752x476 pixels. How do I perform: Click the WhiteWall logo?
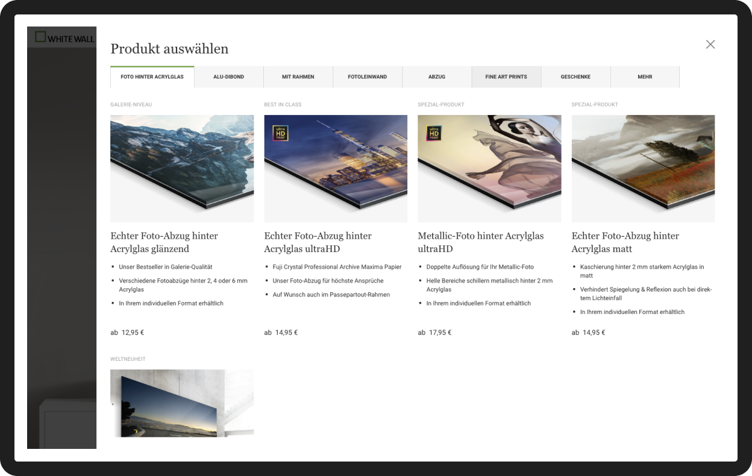[65, 37]
